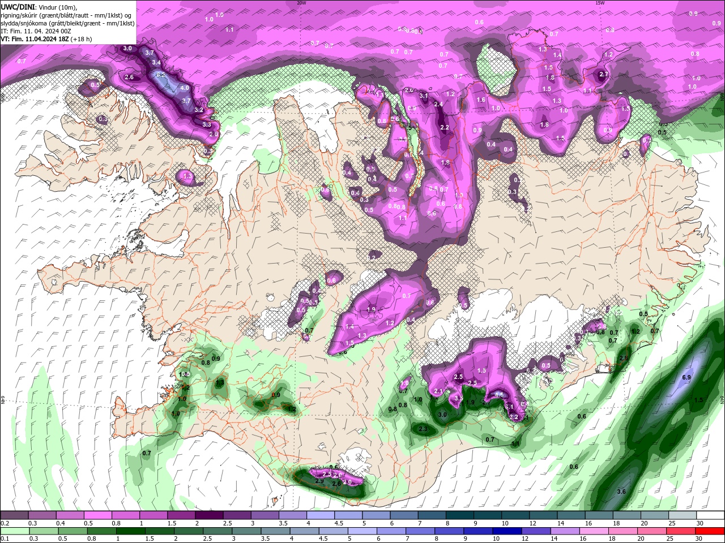Click the white 30 swatch in the top legend row
Image resolution: width=725 pixels, height=543 pixels.
710,515
